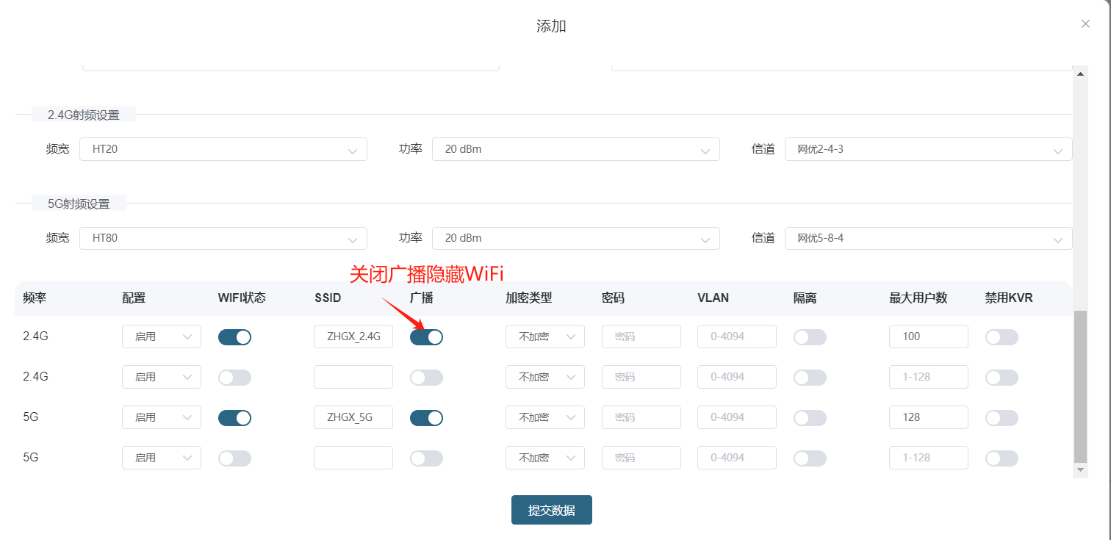Viewport: 1111px width, 540px height.
Task: Open the 2.4G 频宽 HT20 dropdown
Action: point(223,149)
